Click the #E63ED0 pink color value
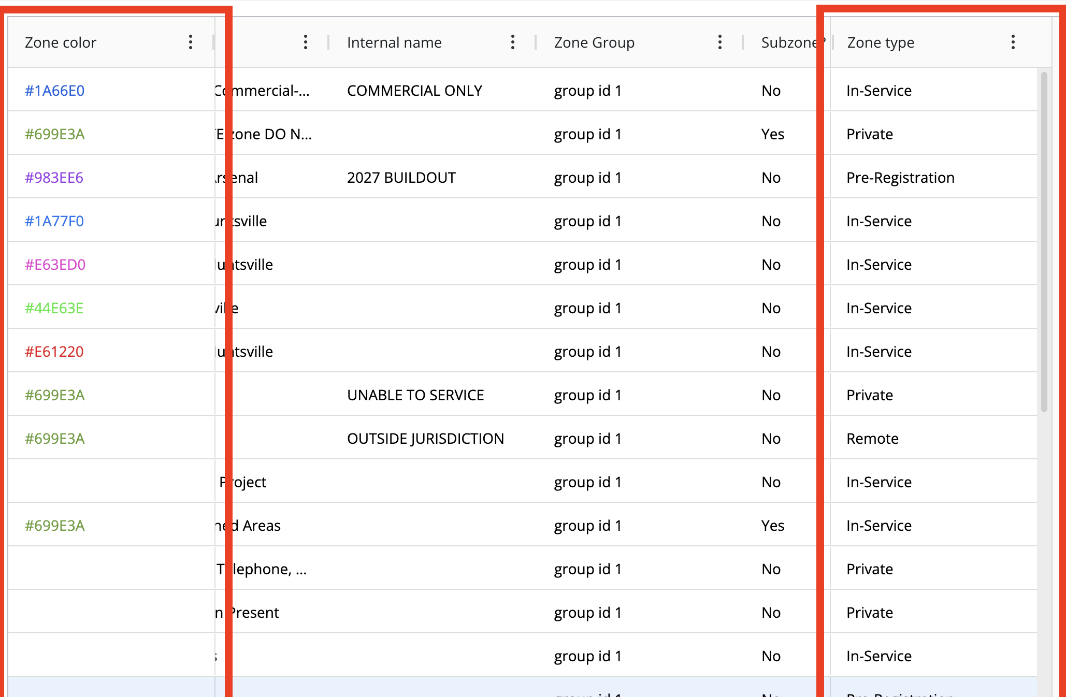1066x697 pixels. [54, 264]
